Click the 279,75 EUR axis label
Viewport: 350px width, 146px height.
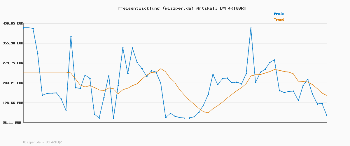point(13,63)
